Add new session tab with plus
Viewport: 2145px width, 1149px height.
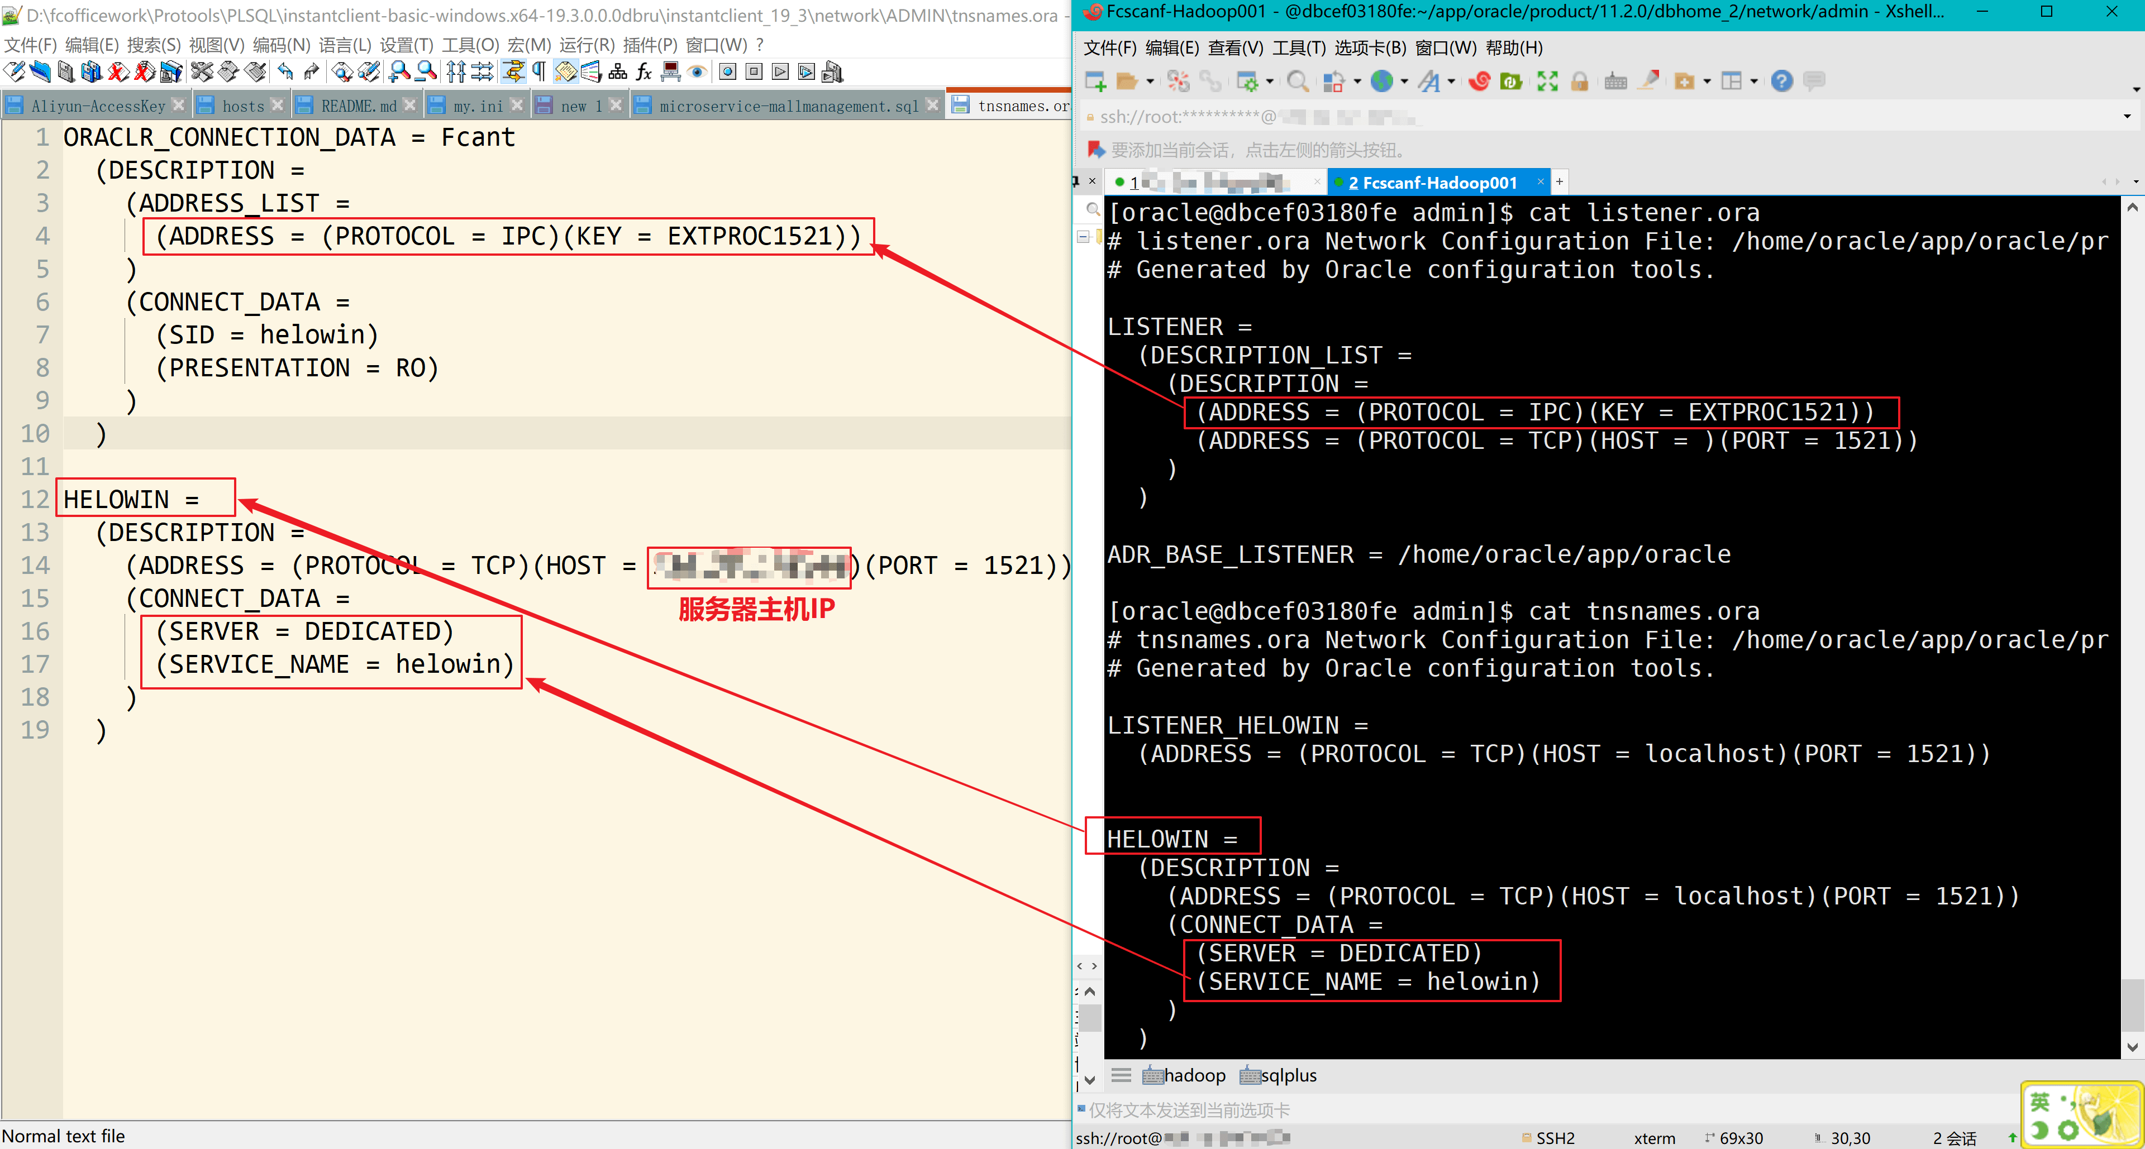click(x=1560, y=181)
